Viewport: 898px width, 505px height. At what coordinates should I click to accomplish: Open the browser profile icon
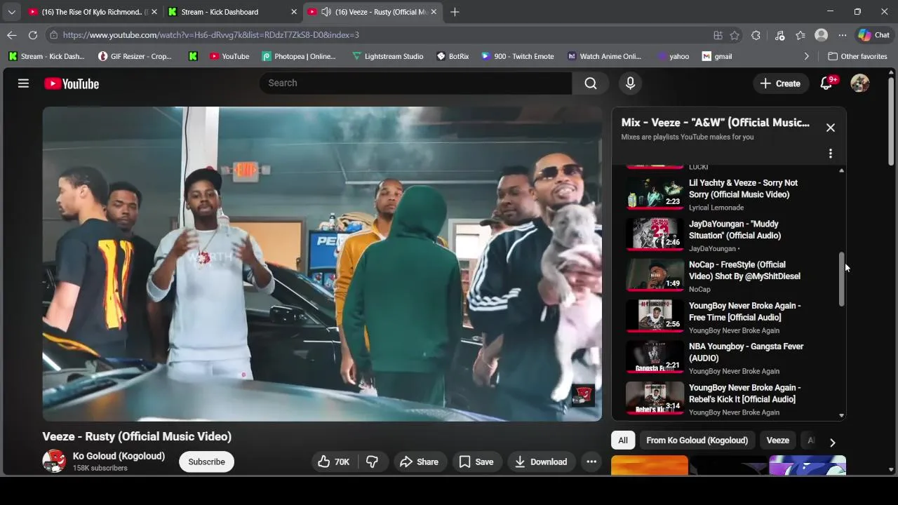pos(821,35)
